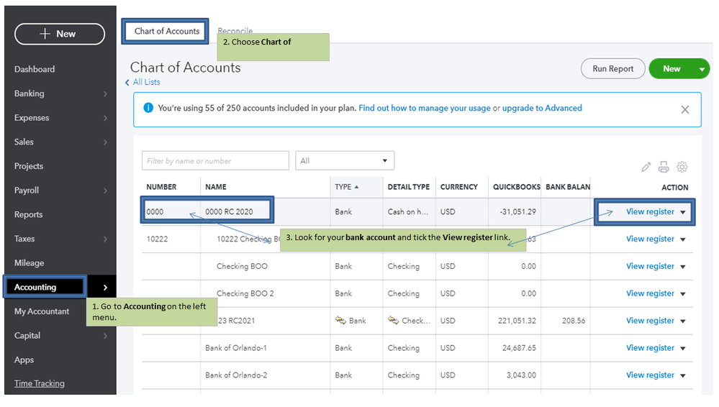Open the account type filter dropdown
This screenshot has height=407, width=719.
pos(345,160)
